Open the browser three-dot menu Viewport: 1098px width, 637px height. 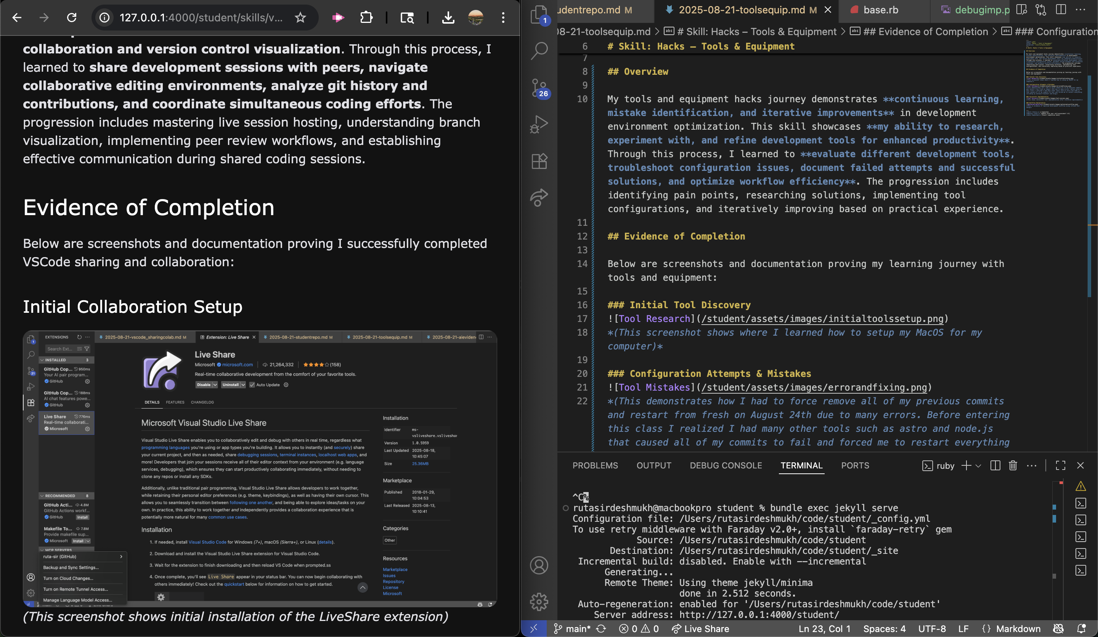pyautogui.click(x=503, y=18)
